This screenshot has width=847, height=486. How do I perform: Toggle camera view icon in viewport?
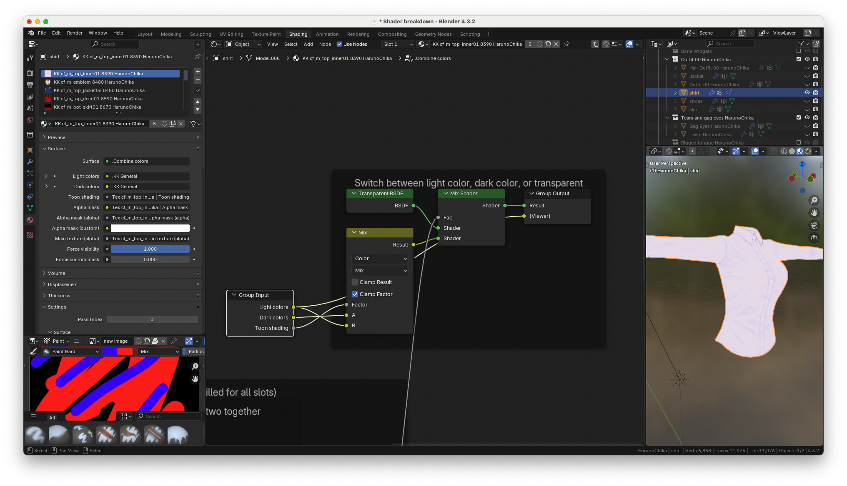click(814, 225)
